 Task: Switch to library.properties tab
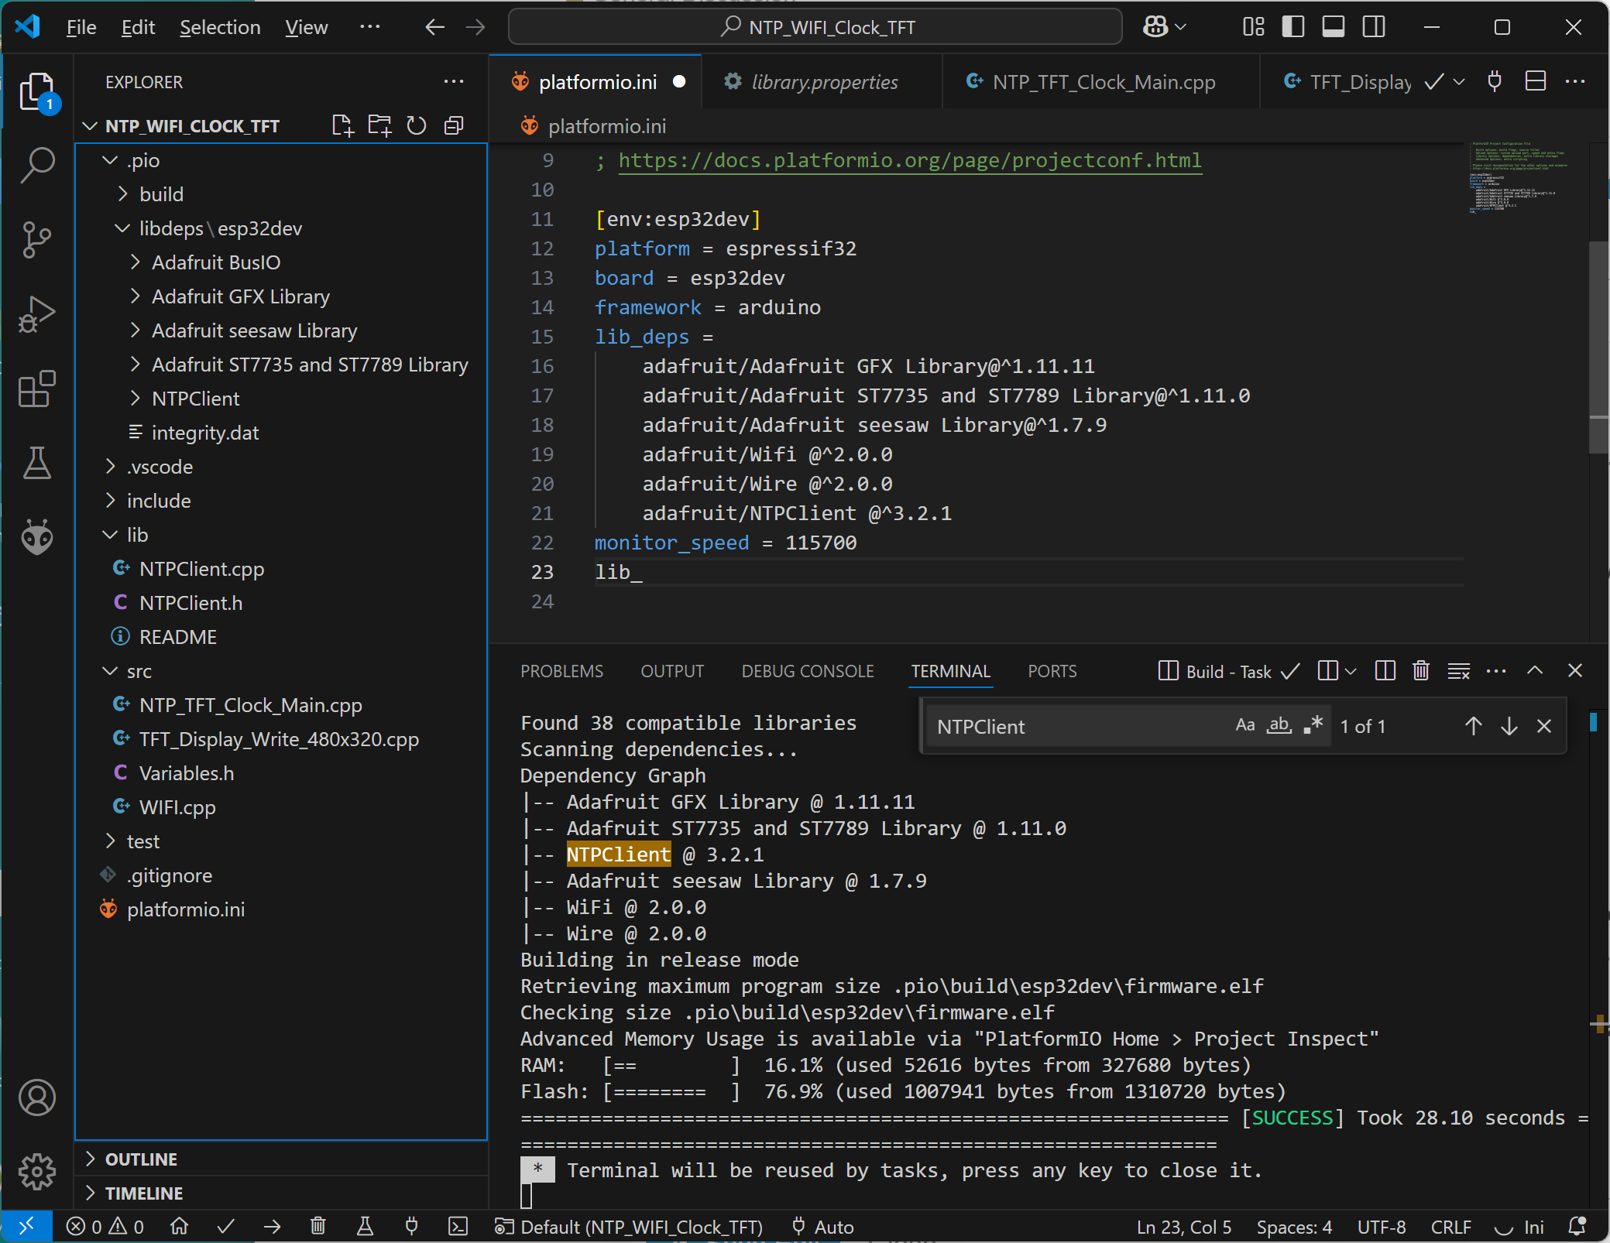pyautogui.click(x=822, y=81)
